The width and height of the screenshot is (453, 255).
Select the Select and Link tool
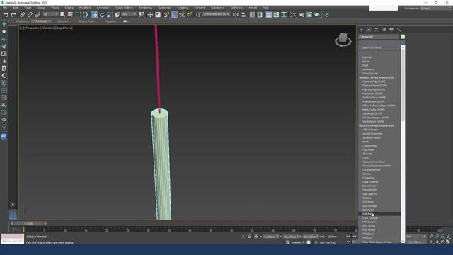coord(22,15)
